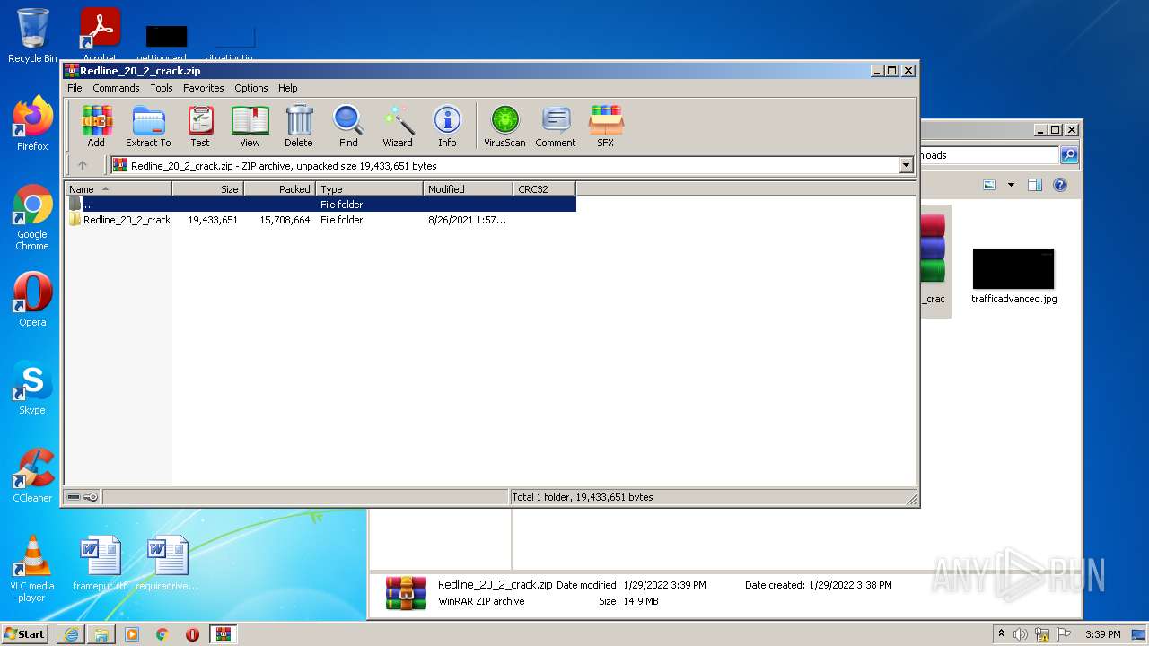Viewport: 1149px width, 646px height.
Task: Click the Action Center flag tray icon
Action: pos(1064,634)
